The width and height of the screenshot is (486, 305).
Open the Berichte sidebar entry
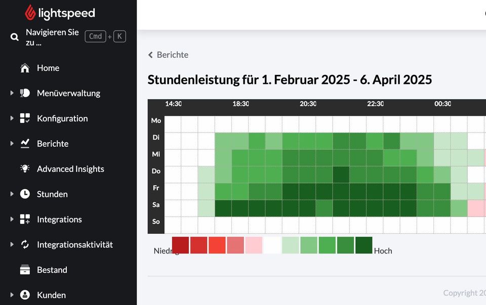point(53,144)
